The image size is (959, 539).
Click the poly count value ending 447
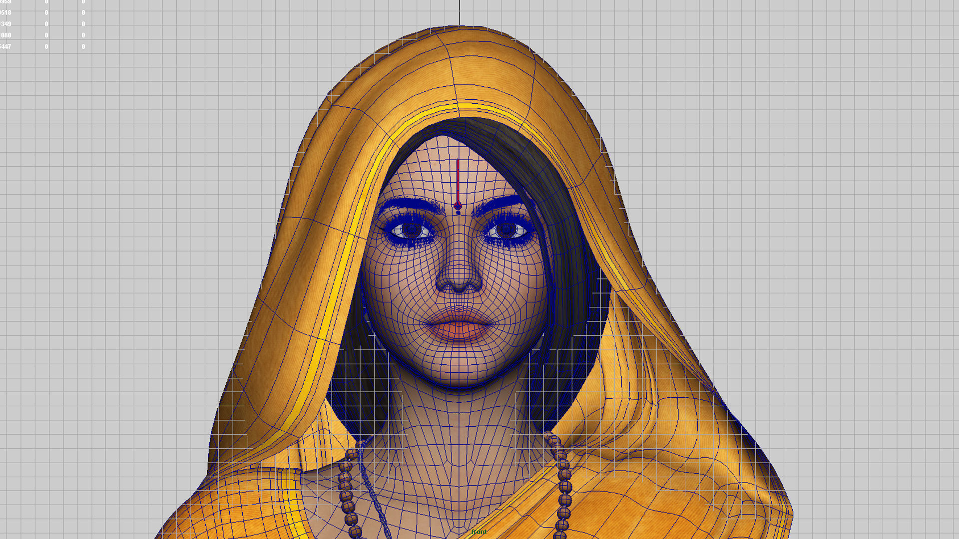(x=5, y=47)
